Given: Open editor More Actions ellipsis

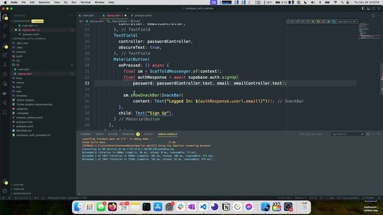Looking at the screenshot, I should (379, 16).
